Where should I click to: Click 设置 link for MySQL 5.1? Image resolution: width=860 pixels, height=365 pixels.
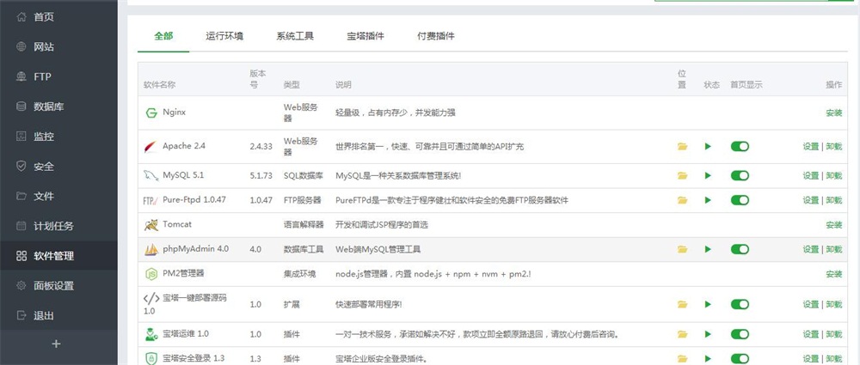point(811,175)
